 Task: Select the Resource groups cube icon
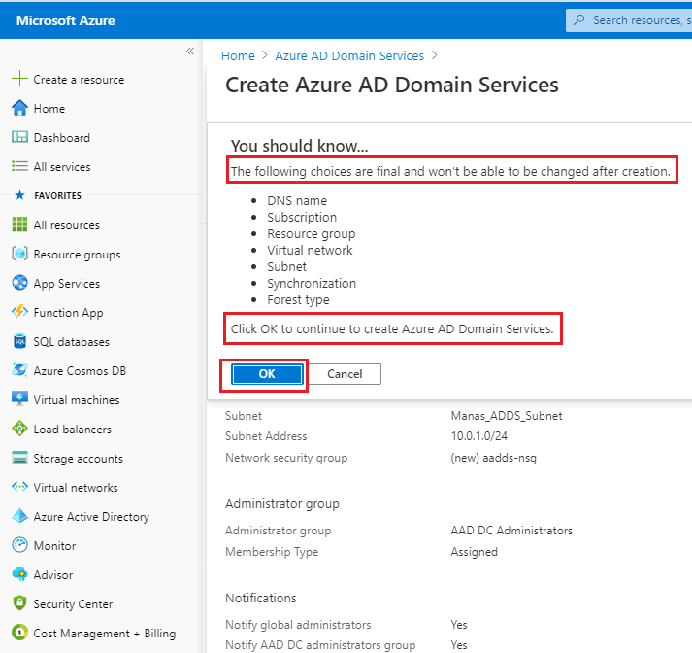coord(19,255)
